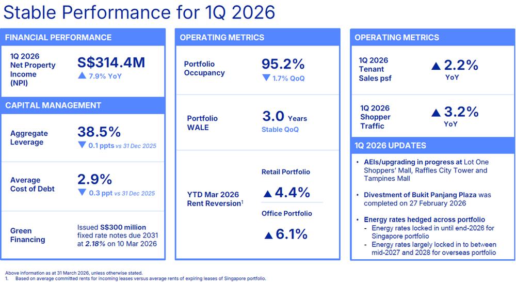Click the 'Portfolio Occupancy' label
Screen dimensions: 516x282
coord(204,68)
